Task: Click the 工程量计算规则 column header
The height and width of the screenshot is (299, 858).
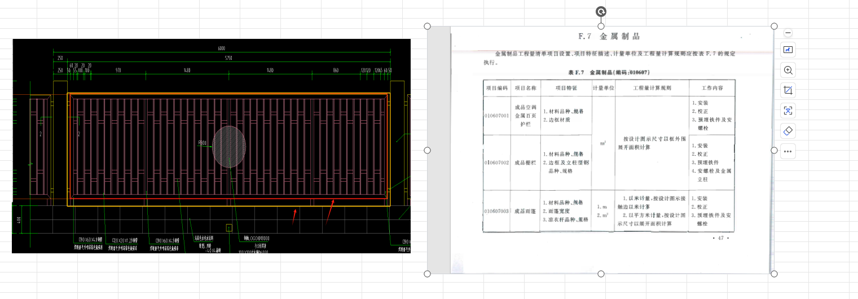Action: (652, 88)
